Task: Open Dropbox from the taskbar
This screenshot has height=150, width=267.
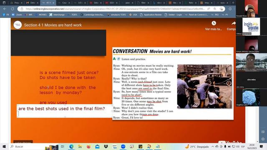Action: pyautogui.click(x=106, y=146)
